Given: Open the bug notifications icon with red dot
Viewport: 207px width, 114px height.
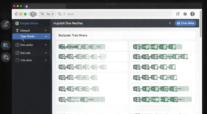Looking at the screenshot, I should (x=178, y=14).
